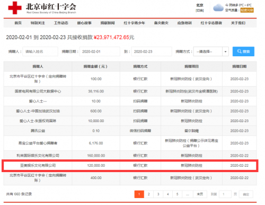Click the [切换] city switch link

coord(200,11)
